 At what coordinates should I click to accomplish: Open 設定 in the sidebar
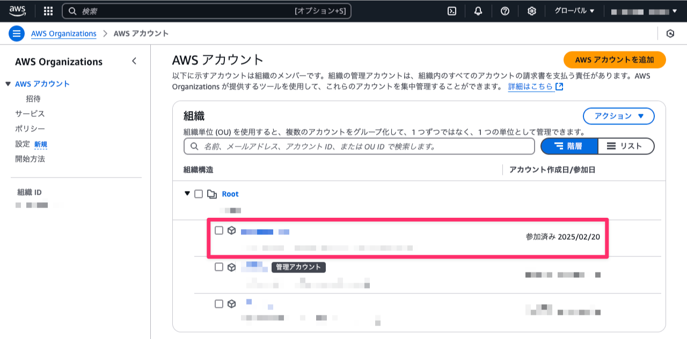(23, 144)
